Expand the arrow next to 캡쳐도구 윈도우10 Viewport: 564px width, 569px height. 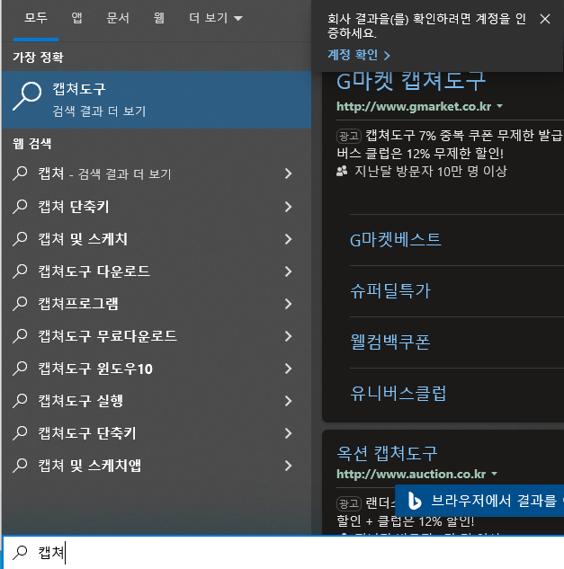[x=289, y=369]
